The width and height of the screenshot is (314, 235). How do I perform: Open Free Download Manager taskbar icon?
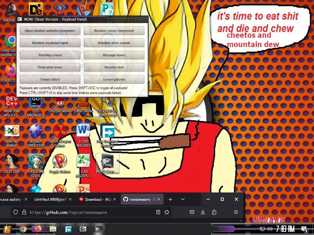pyautogui.click(x=68, y=229)
